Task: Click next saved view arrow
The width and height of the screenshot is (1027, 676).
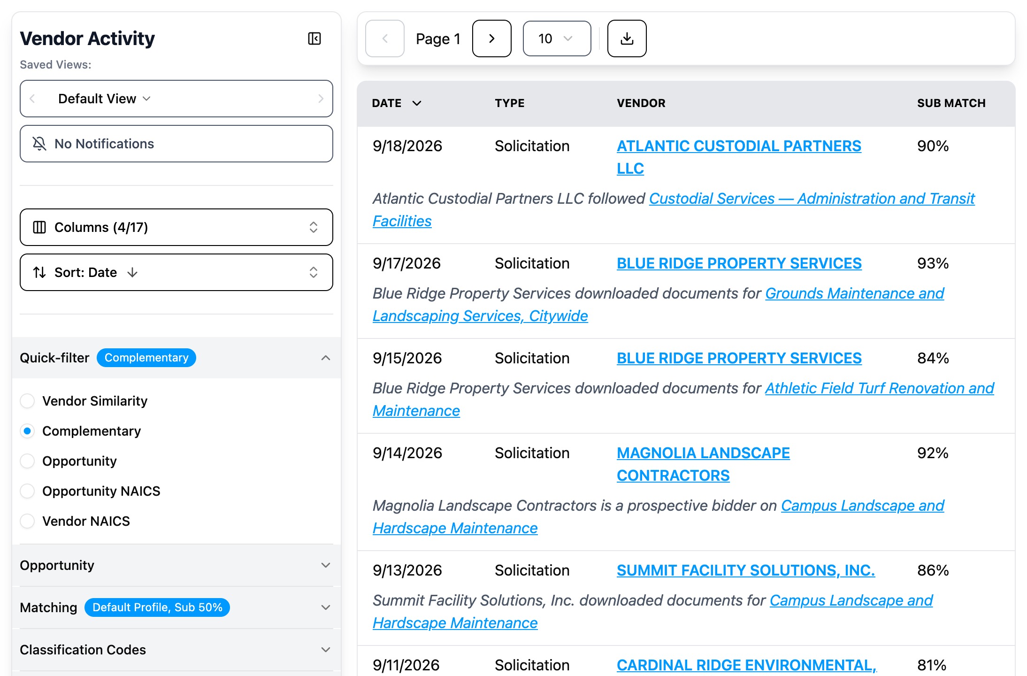Action: [321, 99]
